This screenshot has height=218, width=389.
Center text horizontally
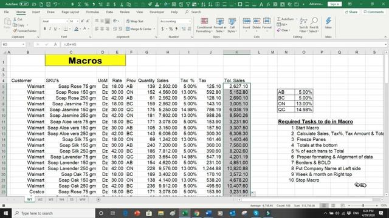[102, 29]
